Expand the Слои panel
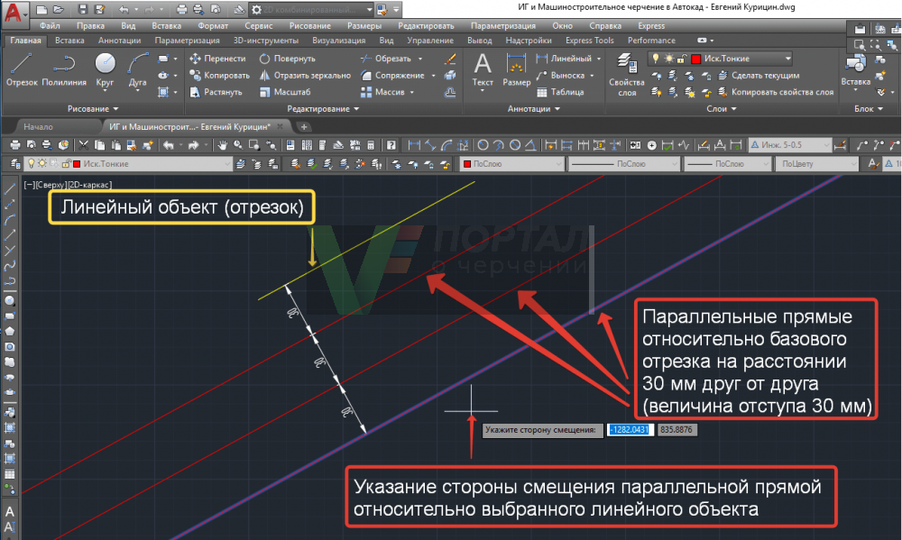 coord(722,109)
